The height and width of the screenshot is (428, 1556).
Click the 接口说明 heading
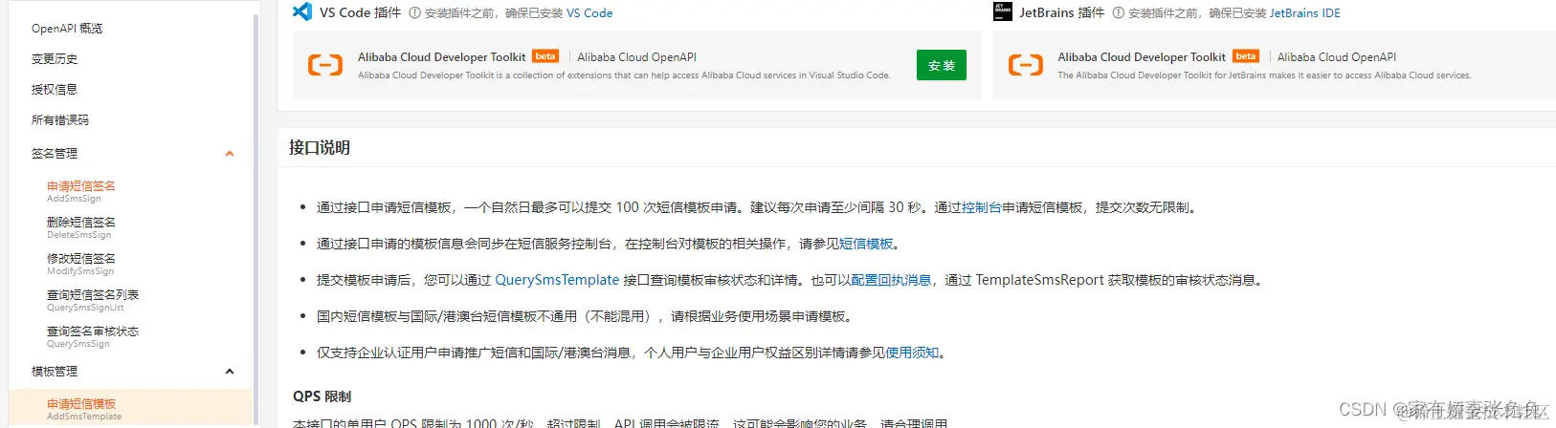point(320,148)
